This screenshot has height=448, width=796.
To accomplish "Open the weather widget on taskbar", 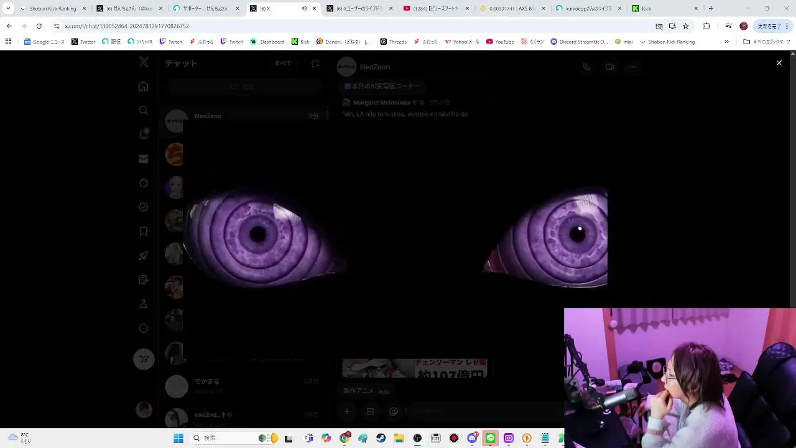I will (19, 438).
